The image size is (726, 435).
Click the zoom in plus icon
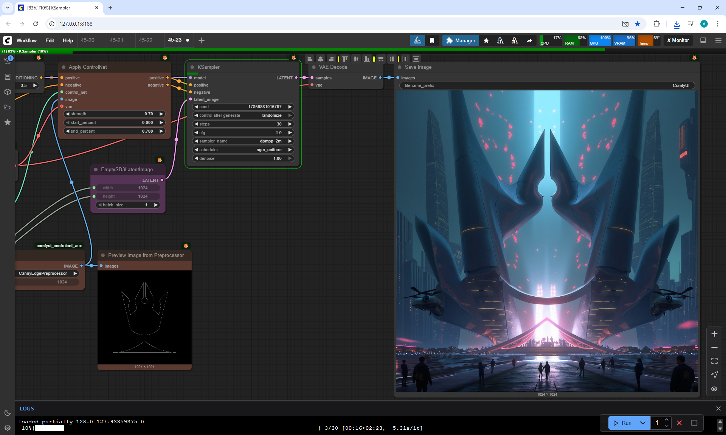pyautogui.click(x=714, y=334)
